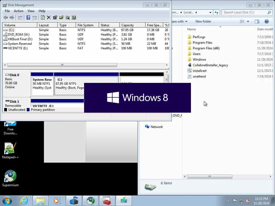The image size is (275, 206).
Task: Click the Back arrow in Disk Management toolbar
Action: coord(6,17)
